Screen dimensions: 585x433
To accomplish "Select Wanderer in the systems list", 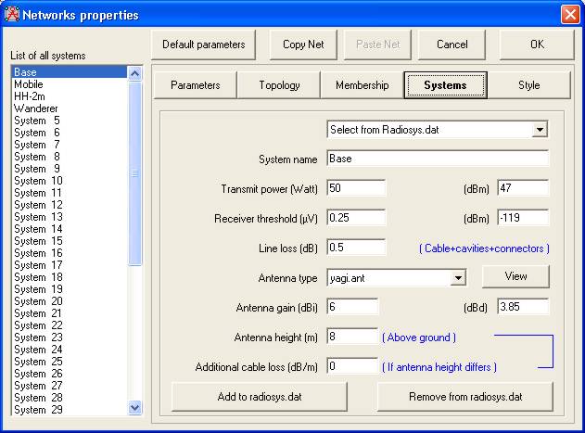I will pos(70,108).
